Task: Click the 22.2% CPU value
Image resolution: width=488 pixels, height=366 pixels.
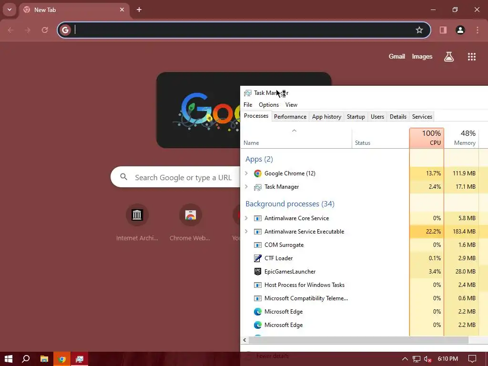Action: pyautogui.click(x=433, y=231)
